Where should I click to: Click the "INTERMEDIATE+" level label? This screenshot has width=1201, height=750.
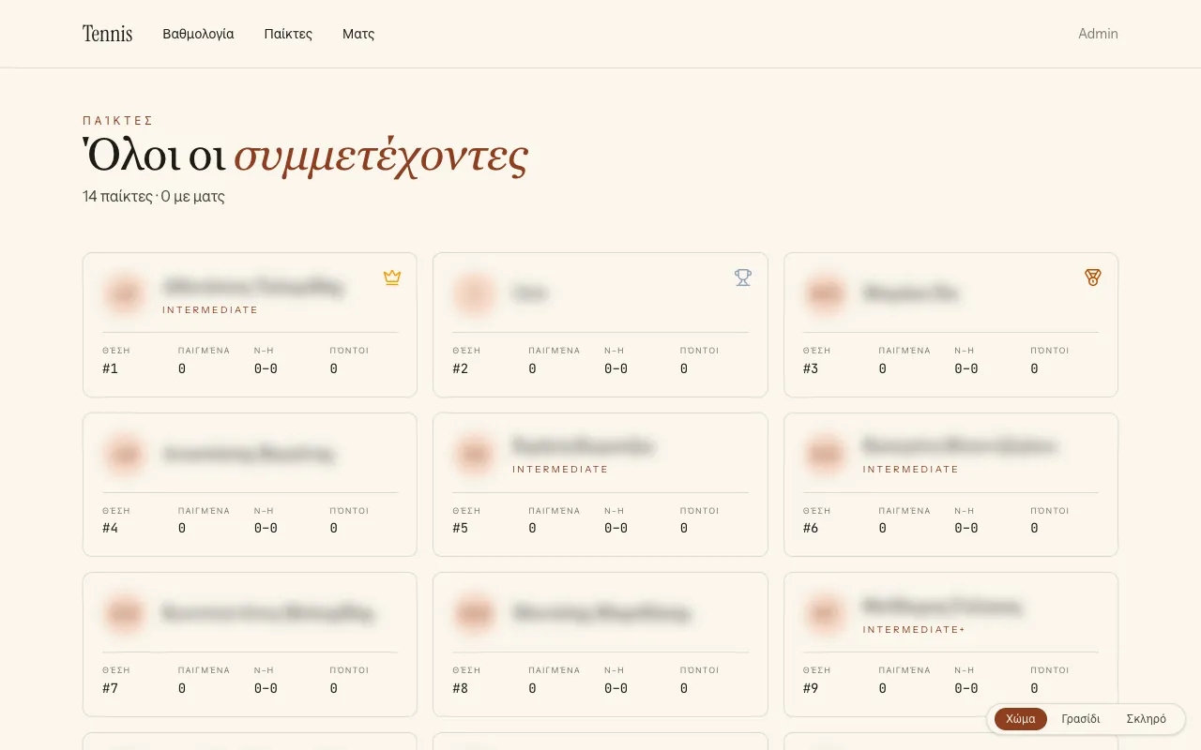(914, 629)
